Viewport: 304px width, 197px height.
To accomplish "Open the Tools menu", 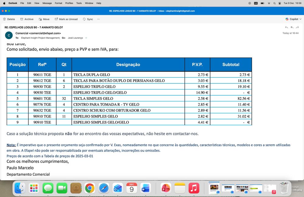I will click(79, 3).
